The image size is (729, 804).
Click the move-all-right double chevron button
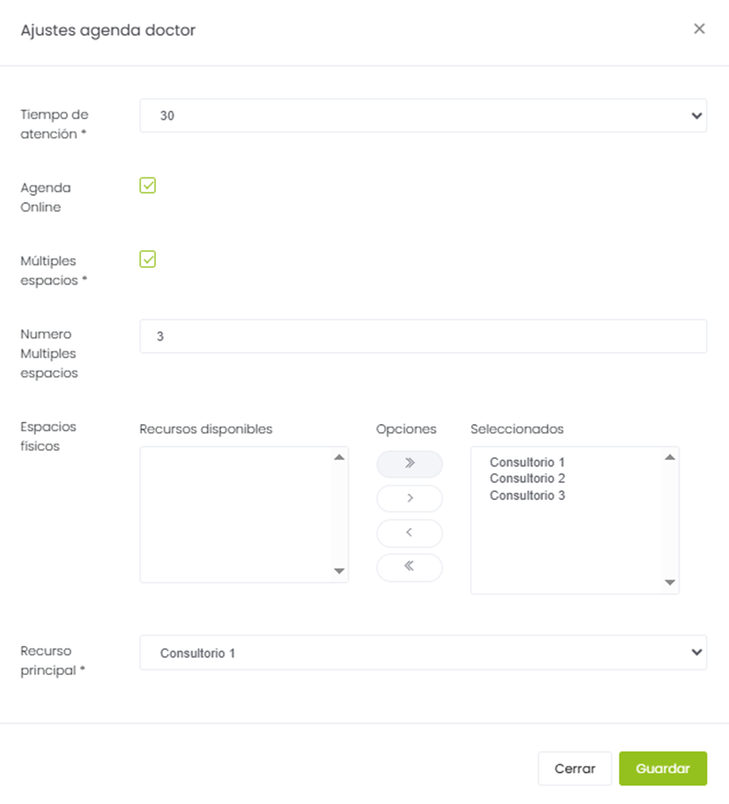click(409, 464)
